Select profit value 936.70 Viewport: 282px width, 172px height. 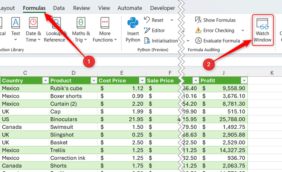[x=224, y=158]
